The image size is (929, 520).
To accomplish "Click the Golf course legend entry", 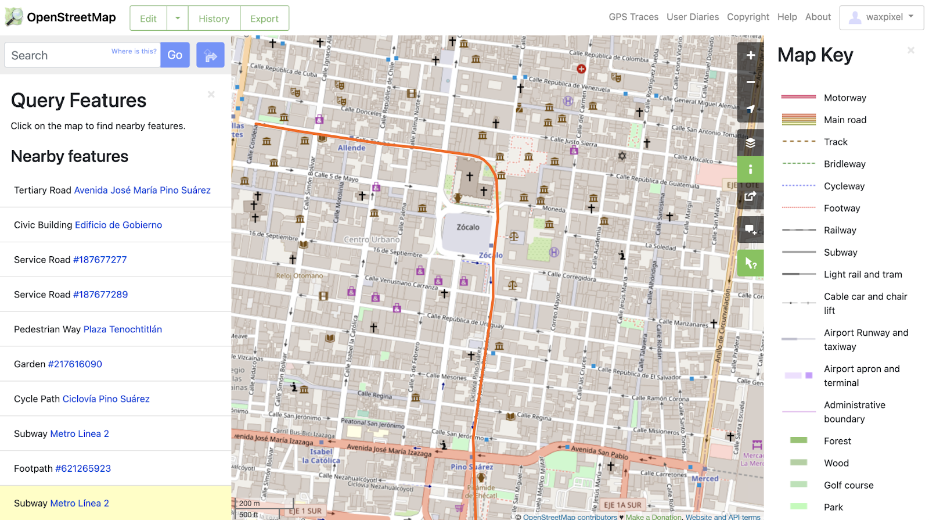I will click(848, 485).
